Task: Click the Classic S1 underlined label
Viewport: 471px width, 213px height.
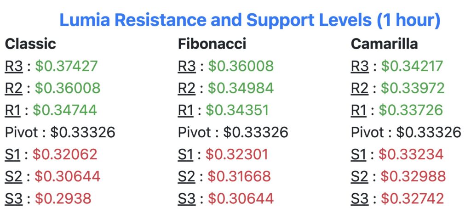Action: tap(12, 155)
